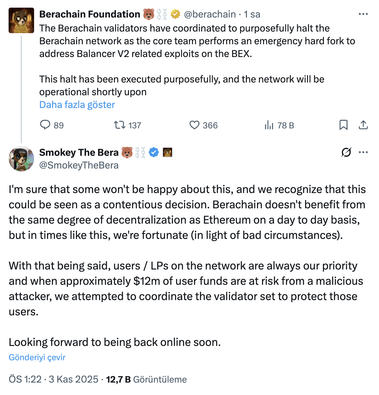Open the more options menu on Berachain post

pos(363,14)
